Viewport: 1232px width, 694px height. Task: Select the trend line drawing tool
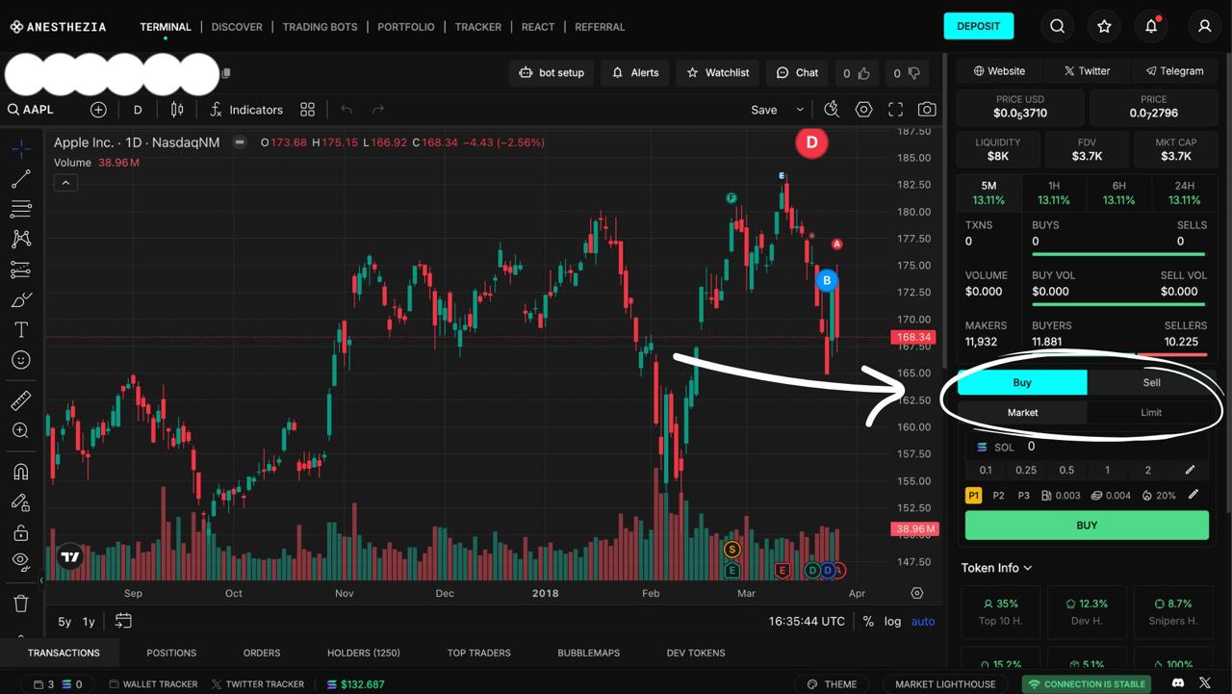tap(21, 179)
